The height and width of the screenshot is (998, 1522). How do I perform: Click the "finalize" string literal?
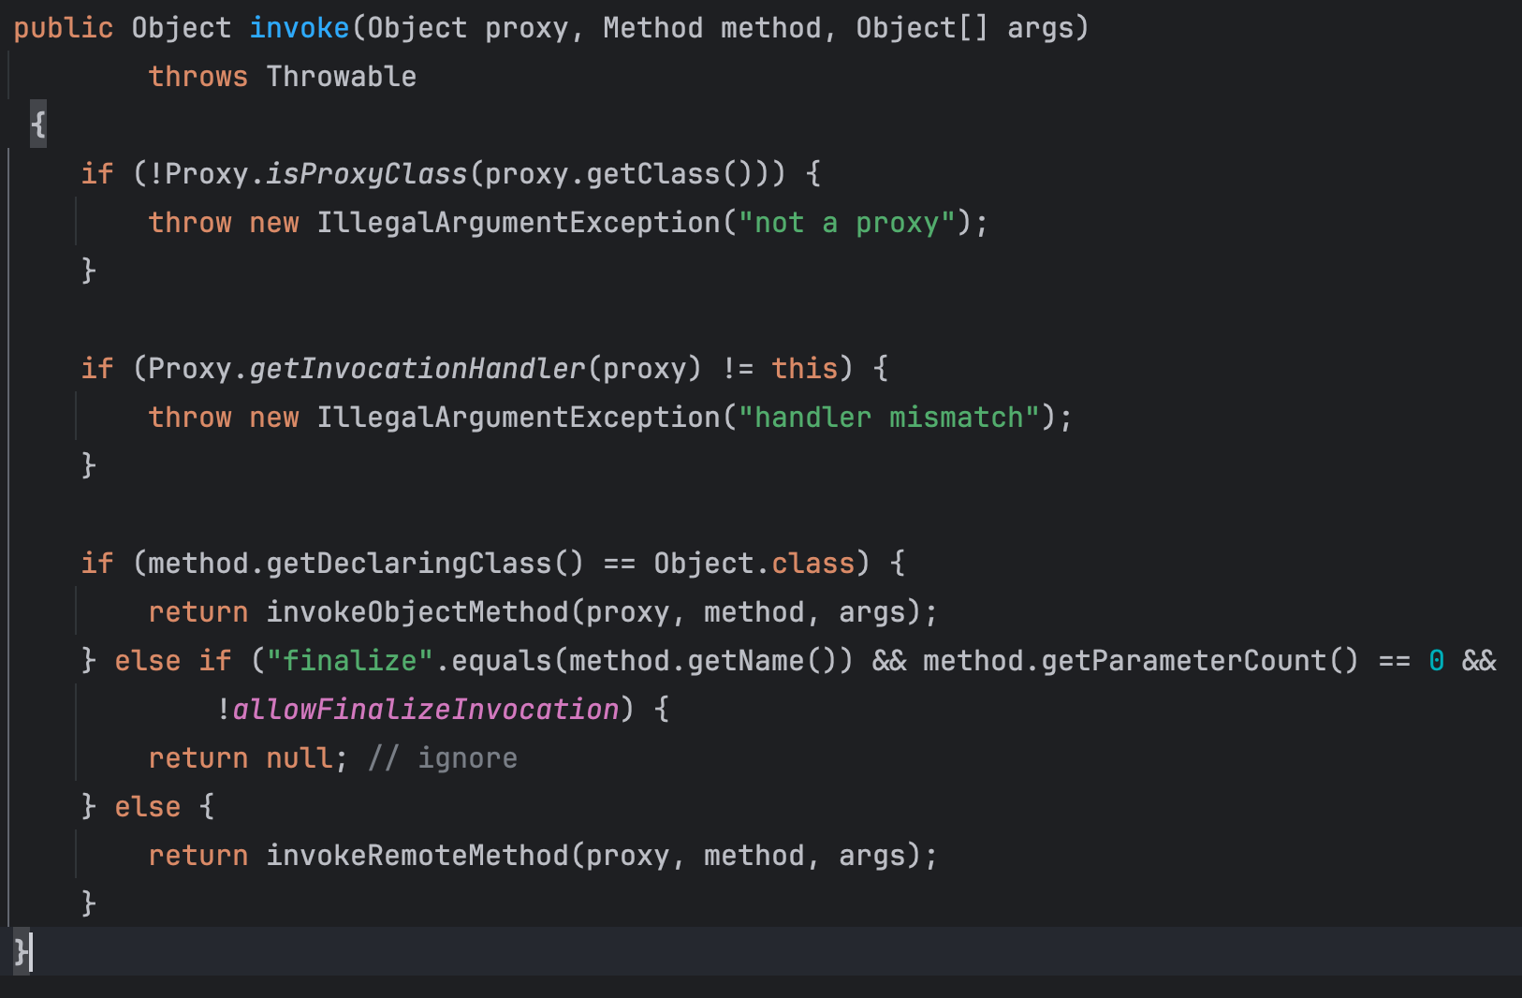pyautogui.click(x=350, y=661)
